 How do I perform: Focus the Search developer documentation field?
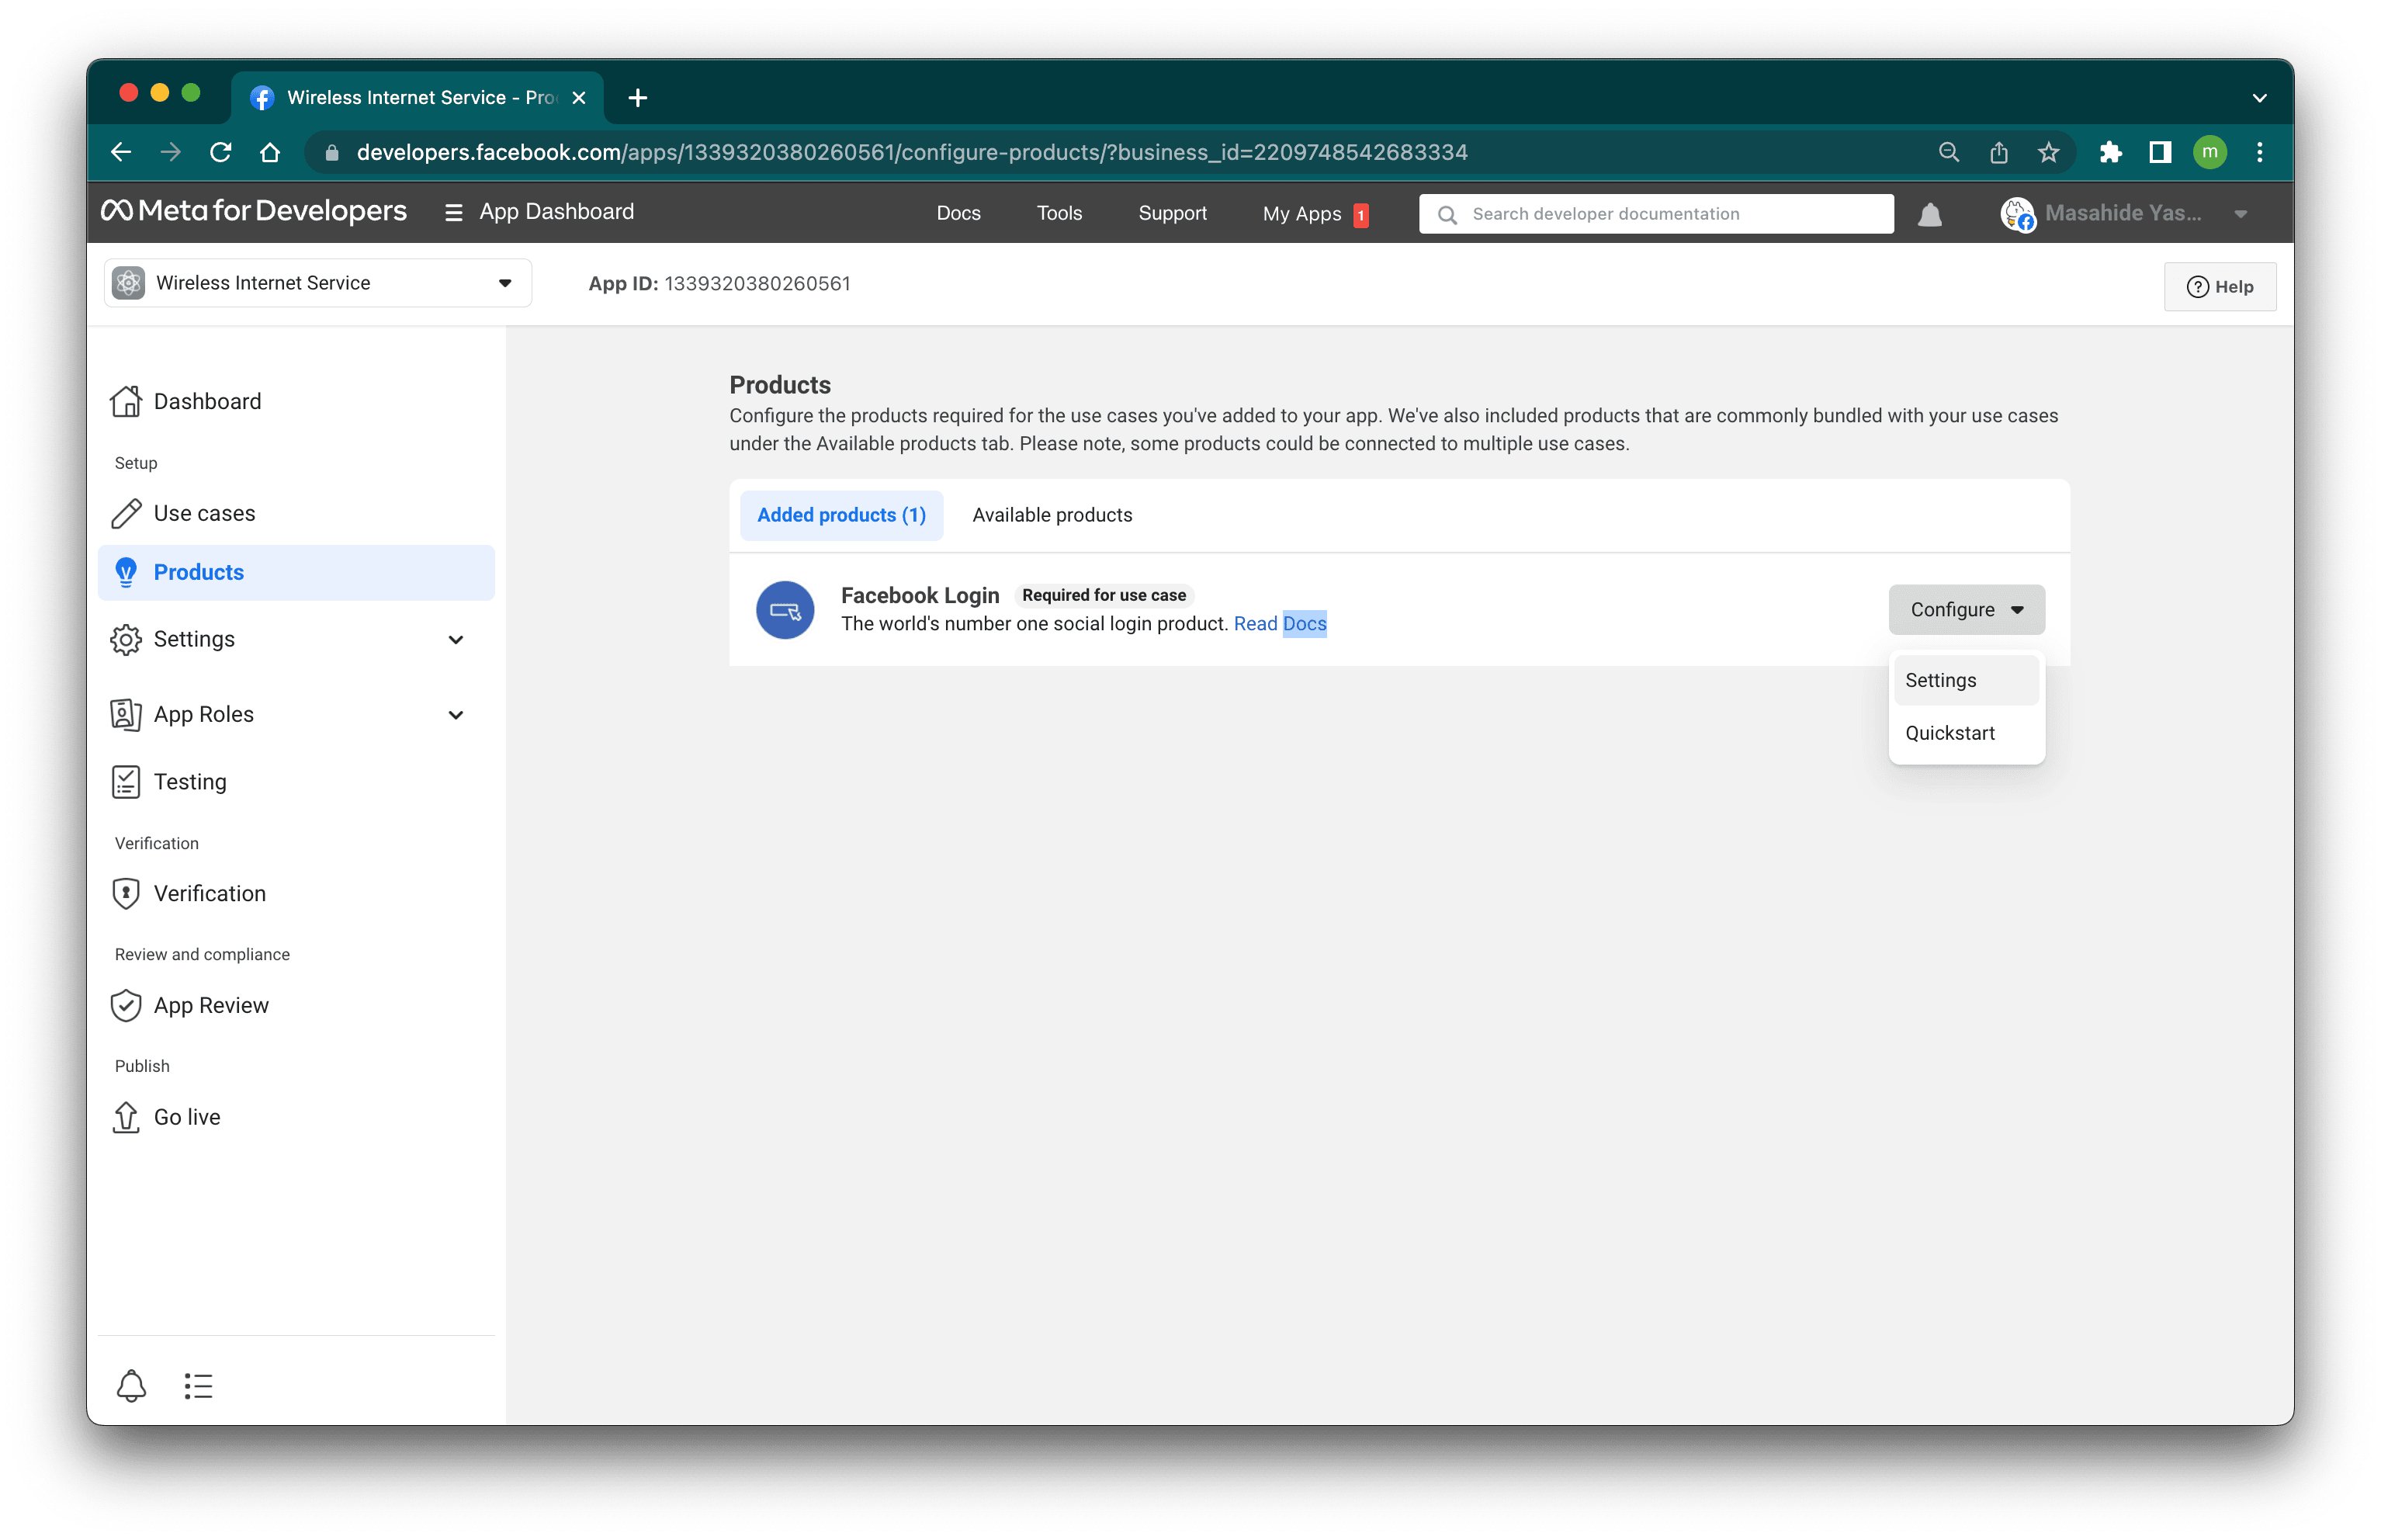tap(1655, 214)
